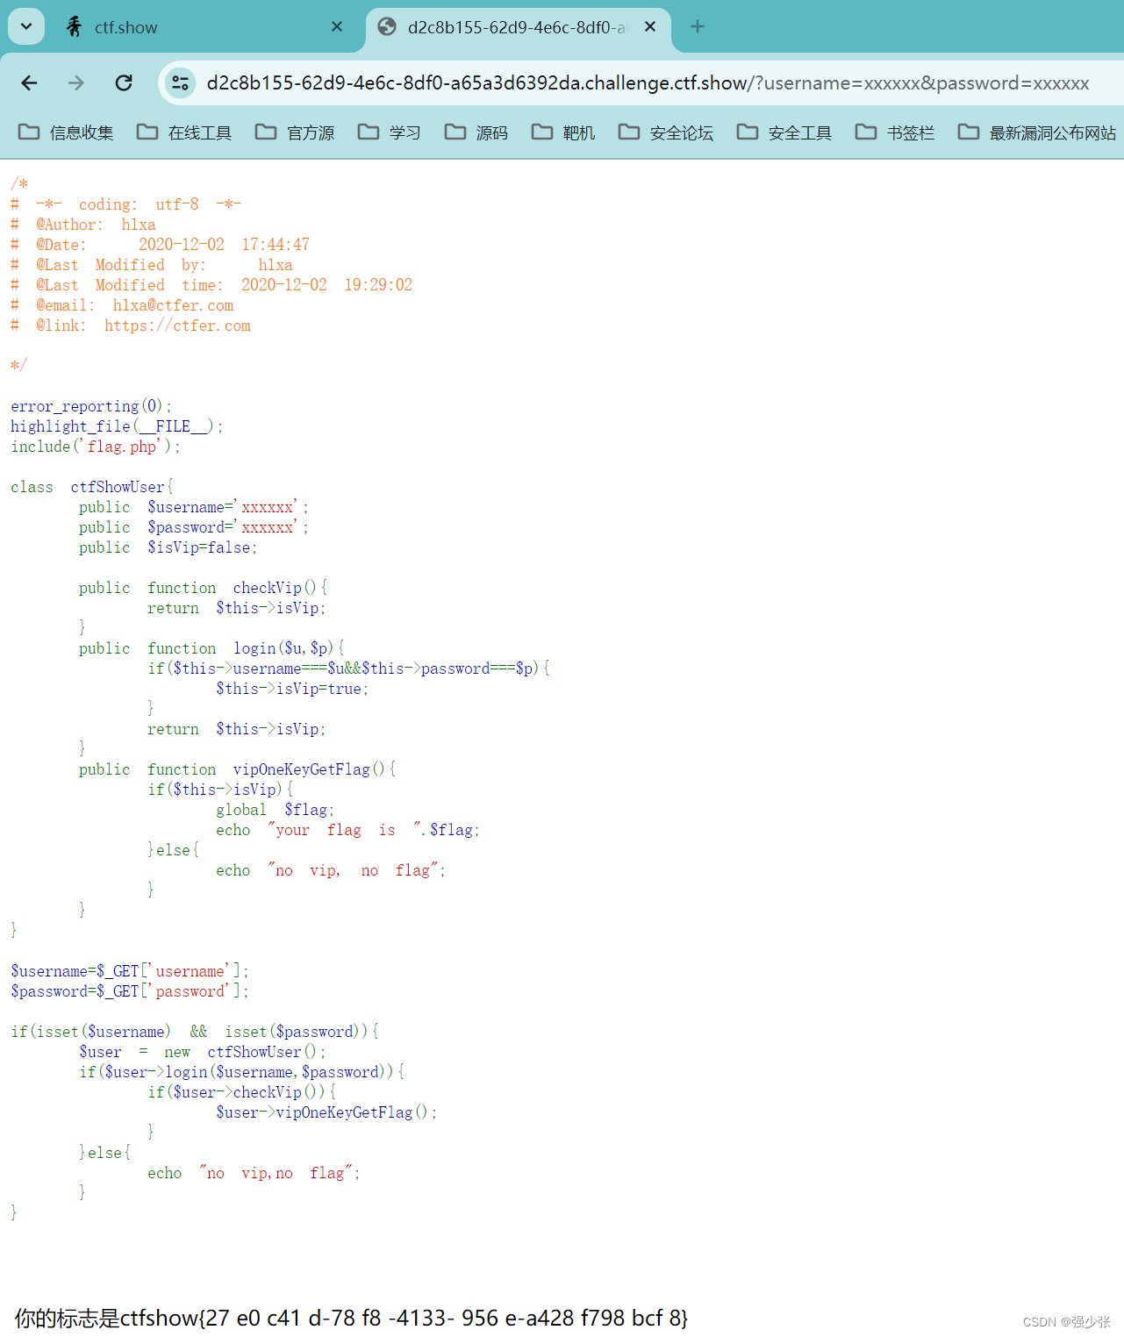Screen dimensions: 1124x1337
Task: Open the 靶机 bookmark folder
Action: pos(563,132)
